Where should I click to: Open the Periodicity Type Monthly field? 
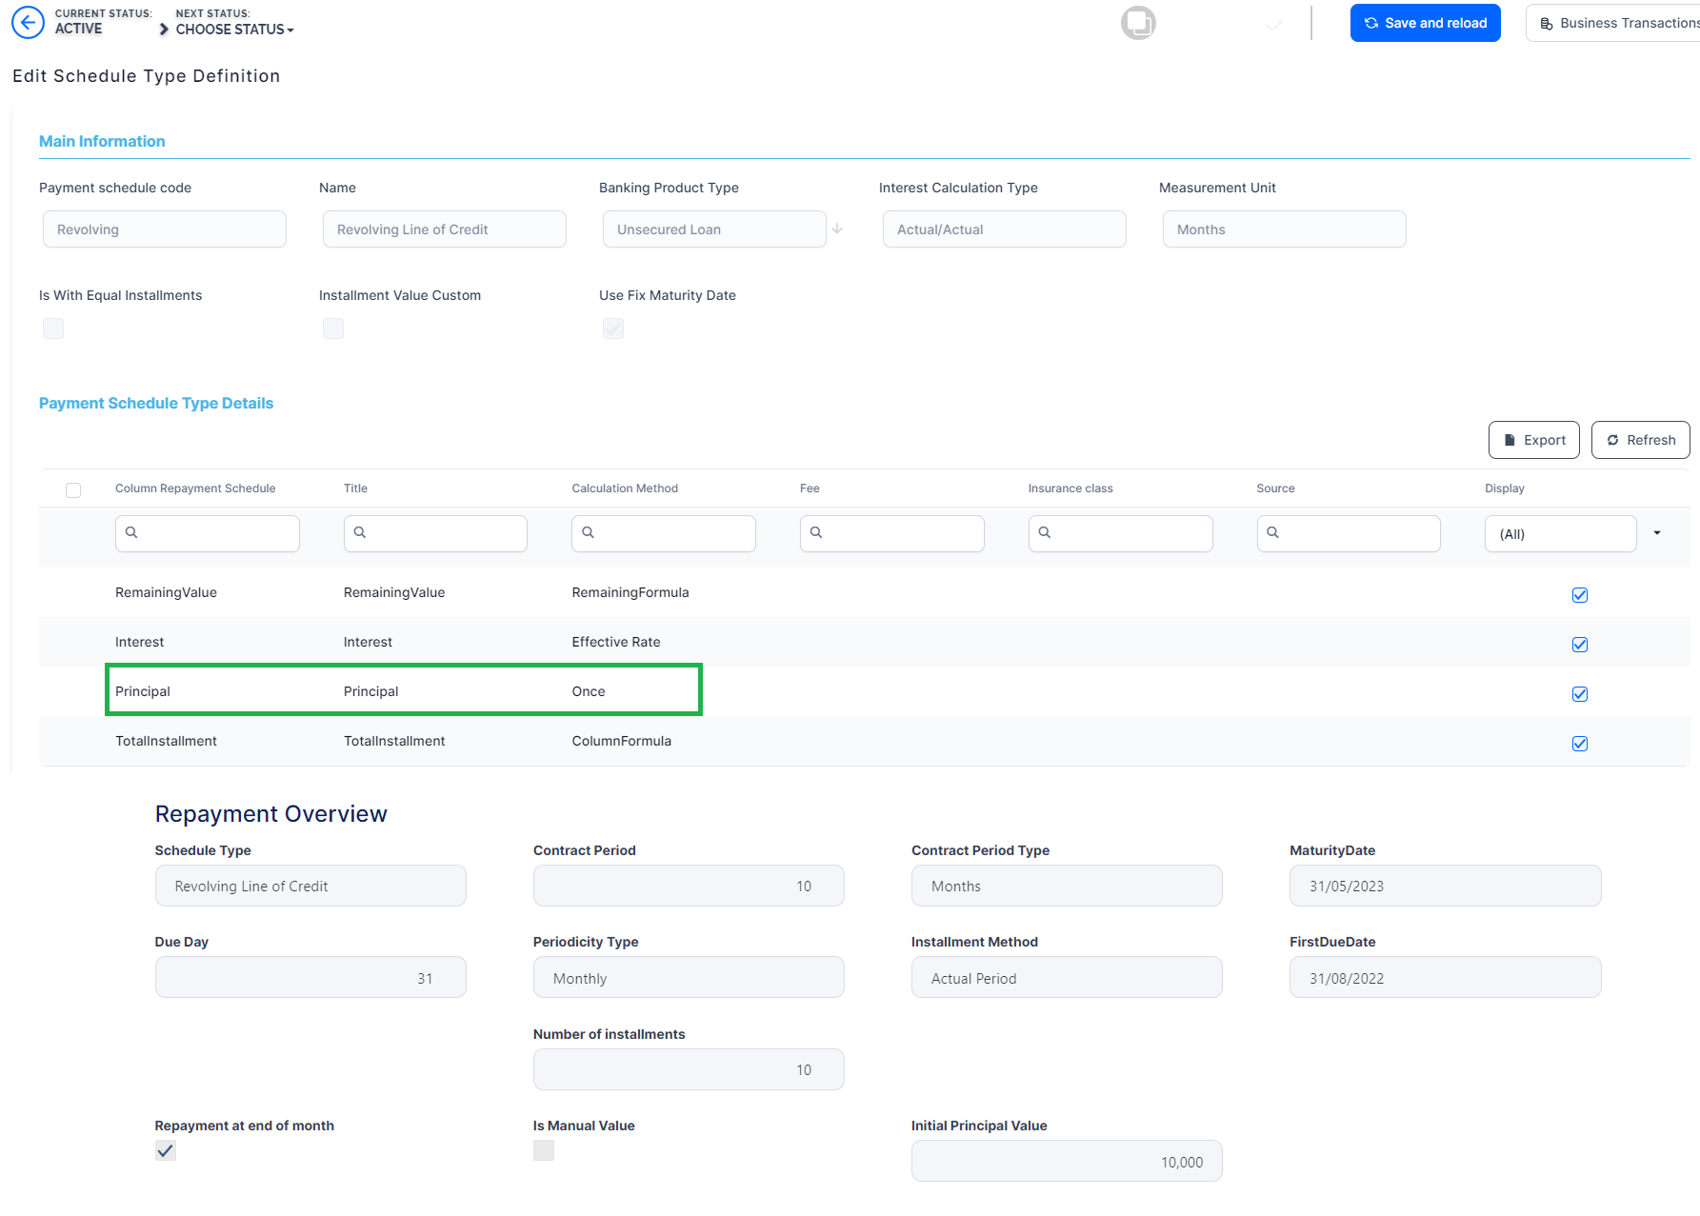[x=688, y=978]
